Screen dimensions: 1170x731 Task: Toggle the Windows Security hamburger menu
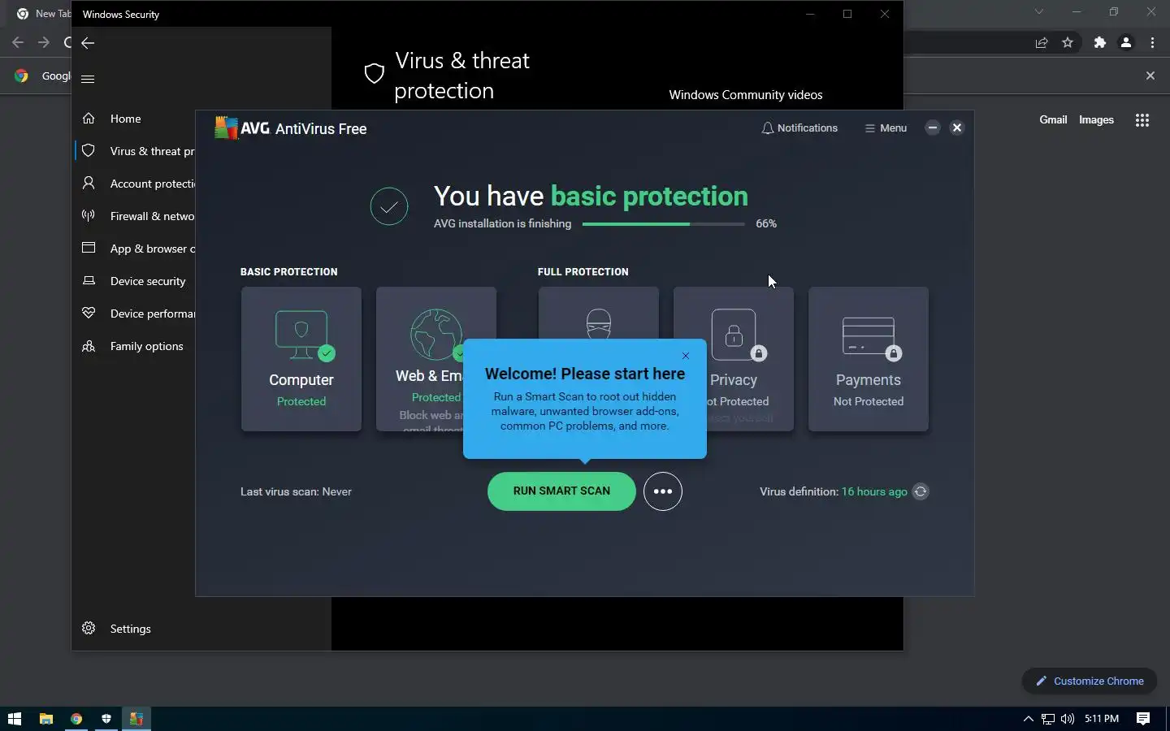pos(89,79)
